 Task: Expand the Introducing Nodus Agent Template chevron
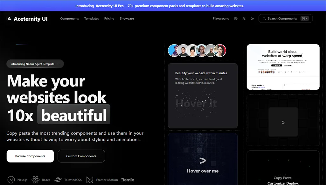pos(58,64)
